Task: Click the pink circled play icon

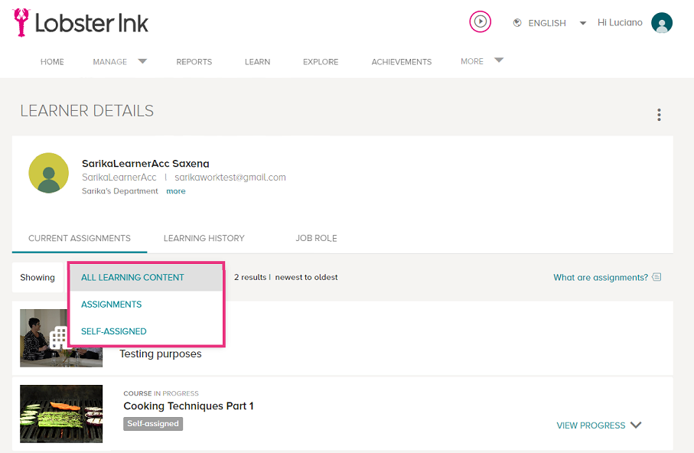Action: coord(481,21)
